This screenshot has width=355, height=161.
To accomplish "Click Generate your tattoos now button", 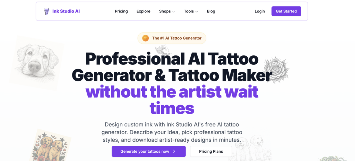I will pos(148,152).
